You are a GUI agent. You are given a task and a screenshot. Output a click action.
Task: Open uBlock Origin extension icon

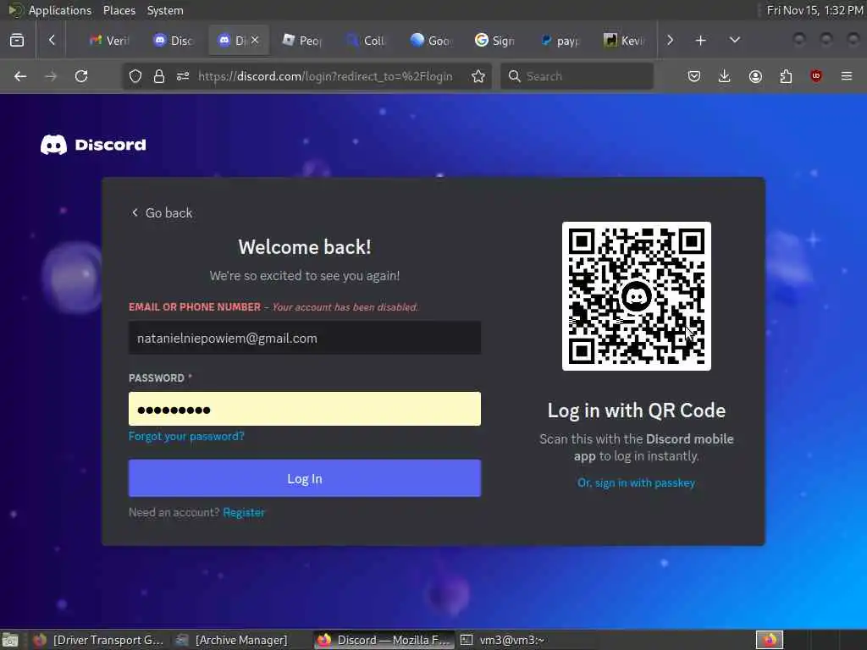click(x=816, y=76)
